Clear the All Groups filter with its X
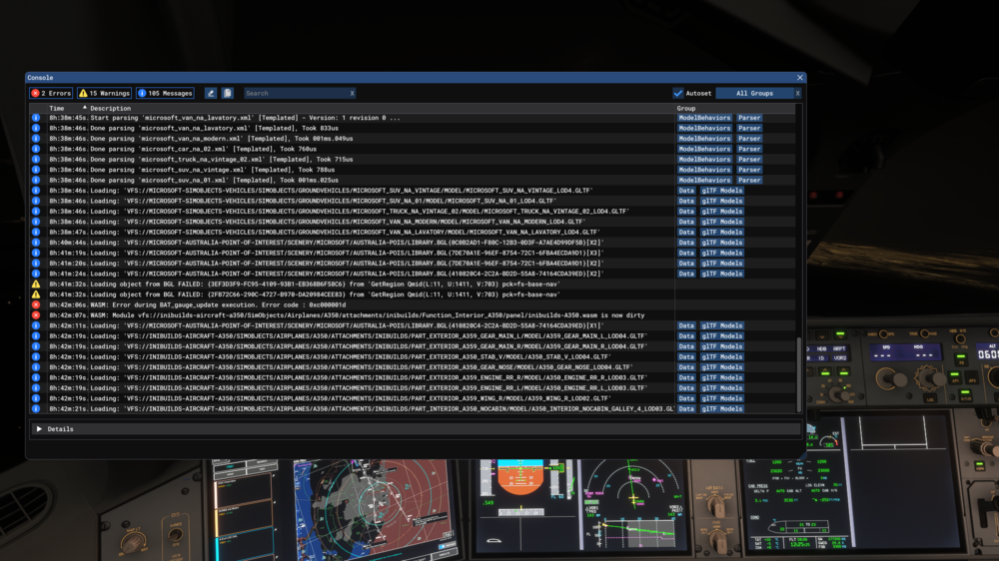 pos(797,93)
